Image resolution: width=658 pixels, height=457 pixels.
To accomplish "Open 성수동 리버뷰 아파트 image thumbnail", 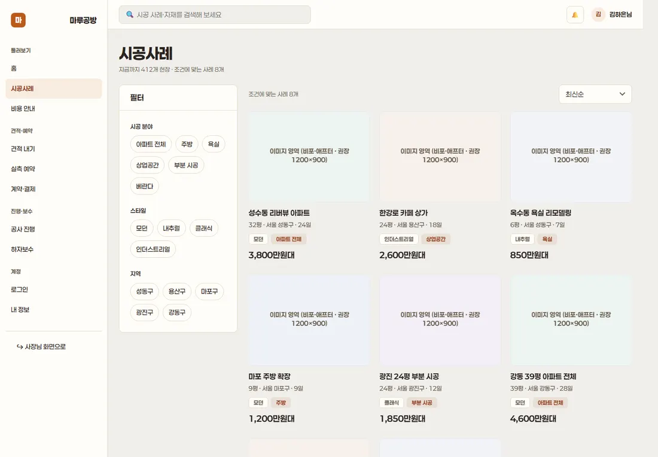I will coord(309,157).
